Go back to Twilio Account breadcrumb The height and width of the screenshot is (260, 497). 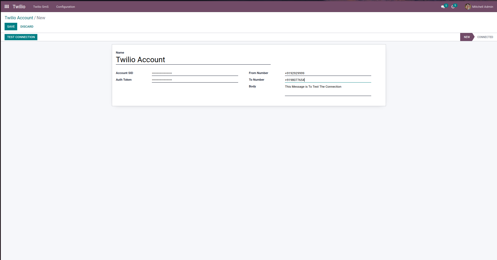tap(19, 18)
